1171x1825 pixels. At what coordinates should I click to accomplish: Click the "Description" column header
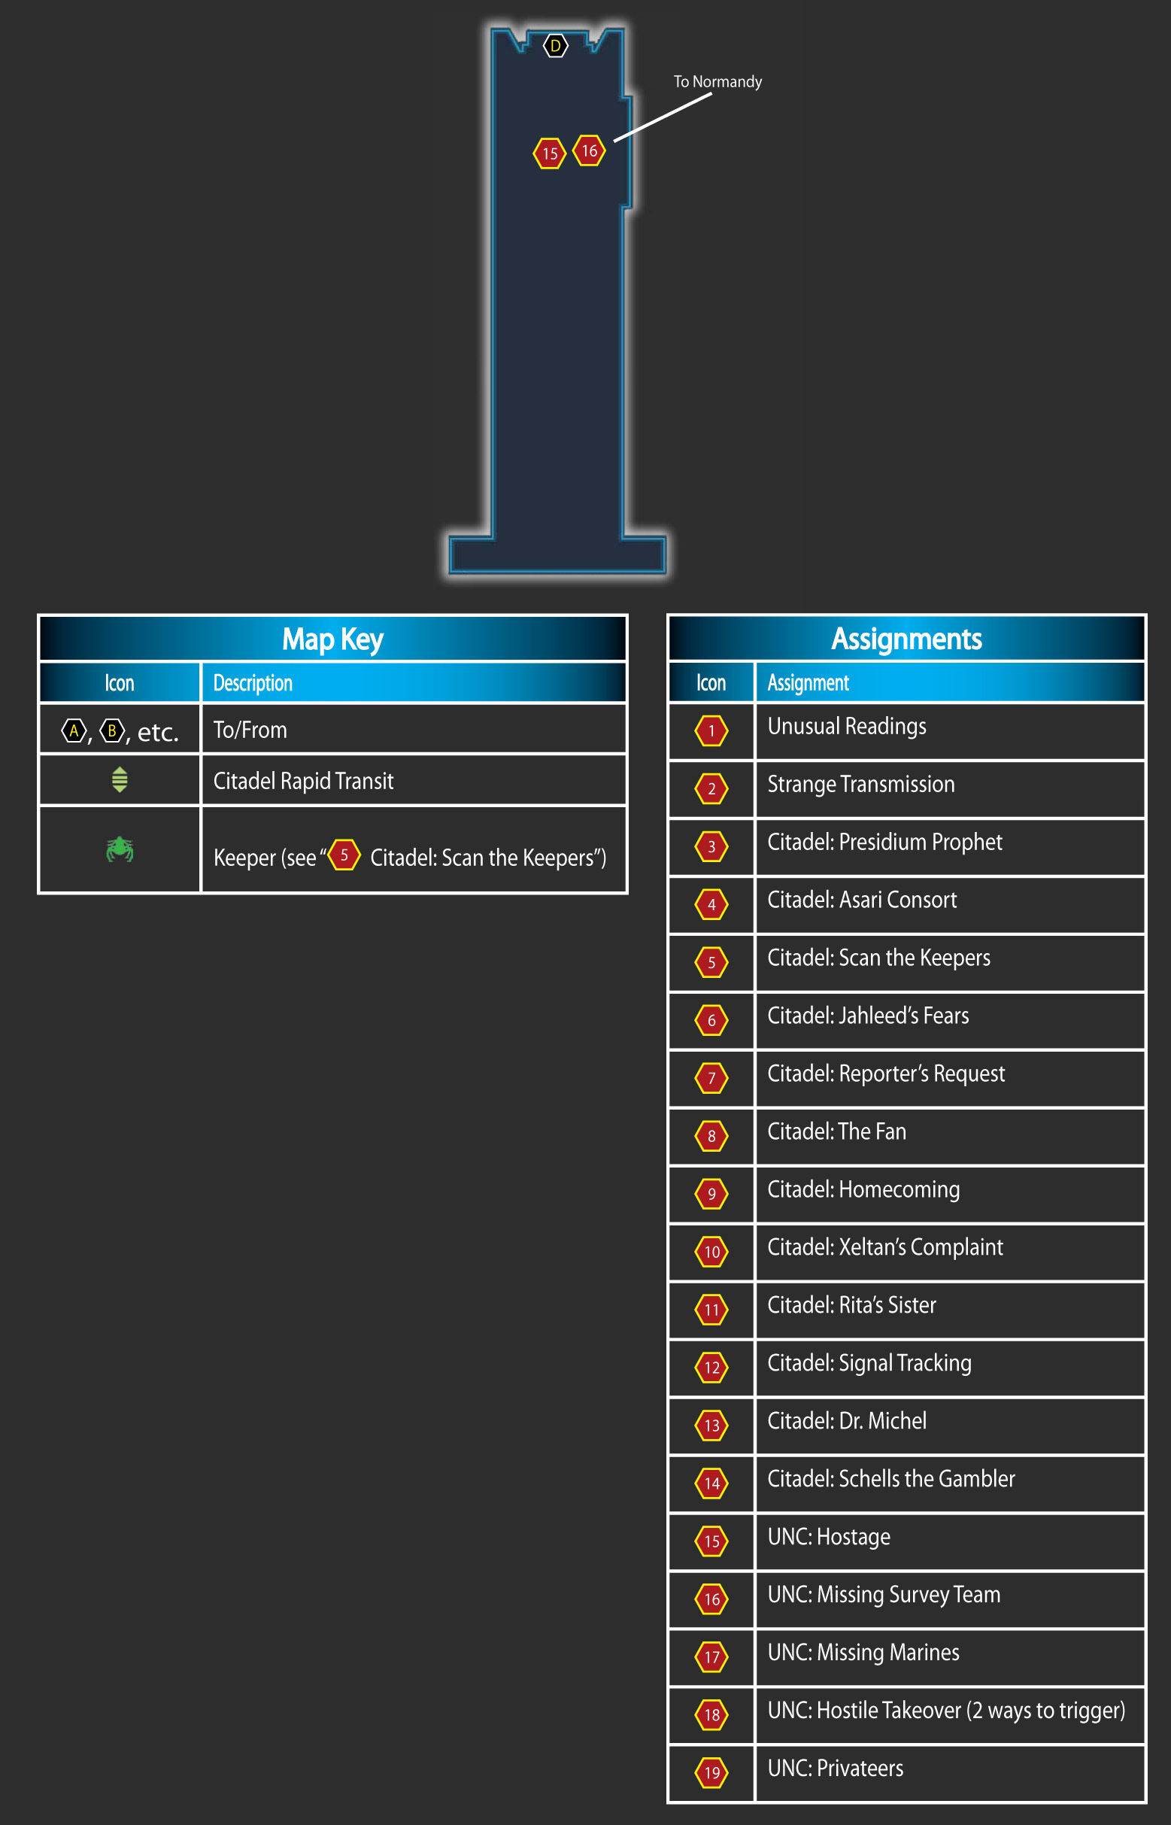[x=253, y=683]
